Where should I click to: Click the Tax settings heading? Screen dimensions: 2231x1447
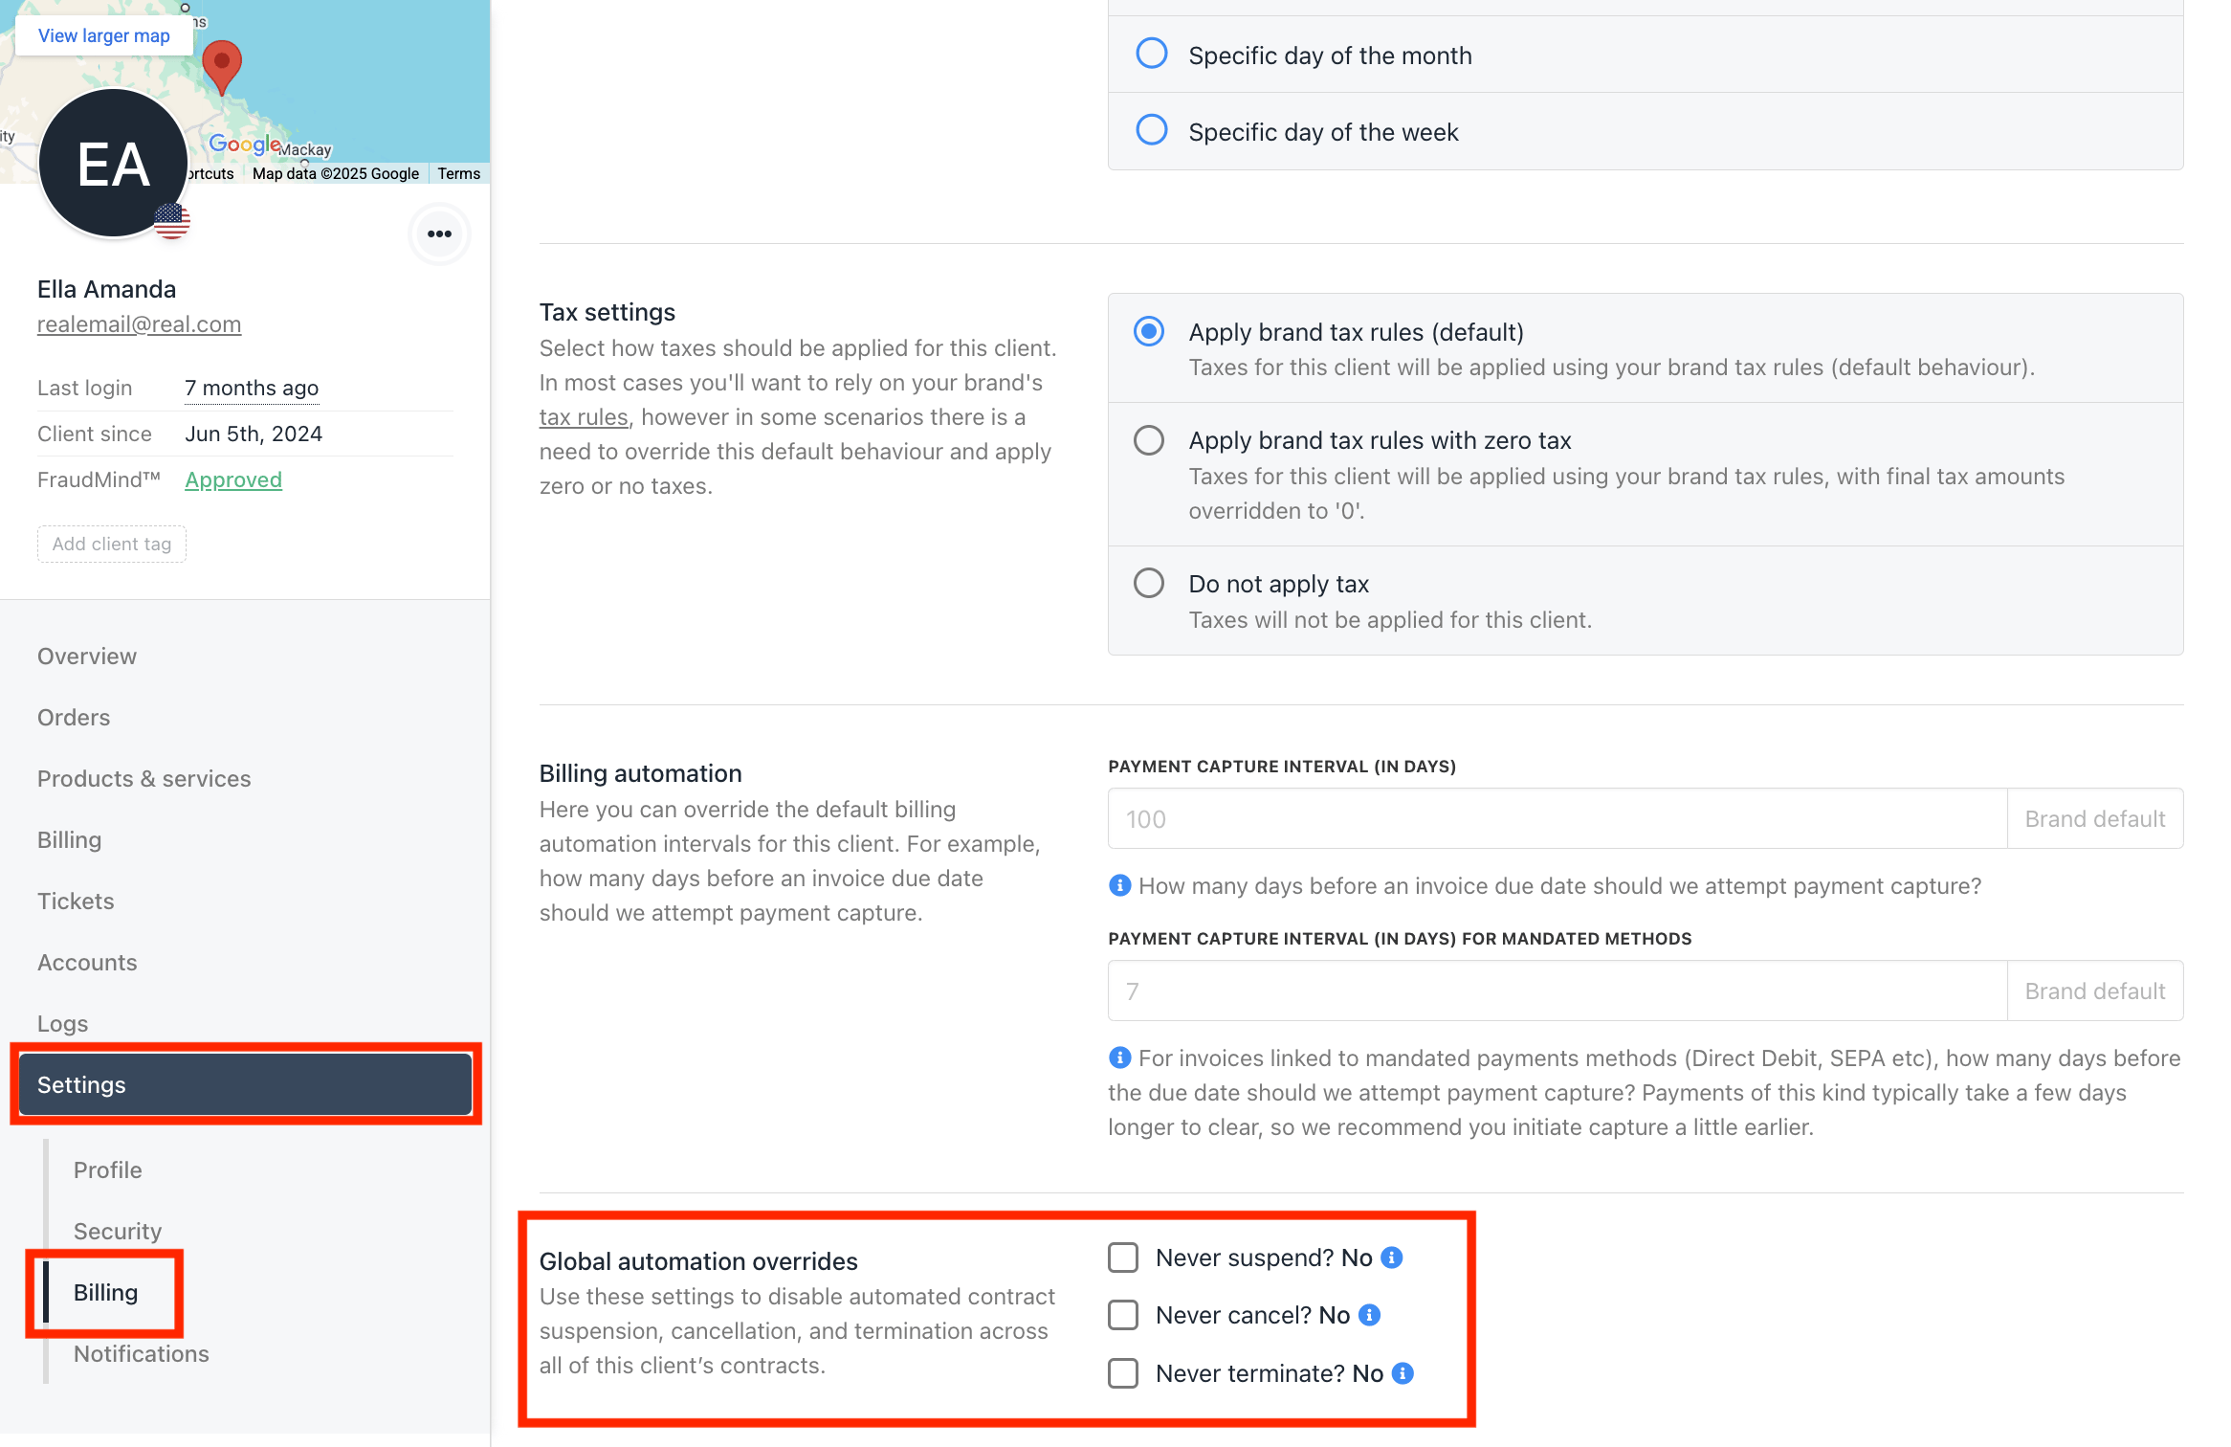tap(607, 312)
